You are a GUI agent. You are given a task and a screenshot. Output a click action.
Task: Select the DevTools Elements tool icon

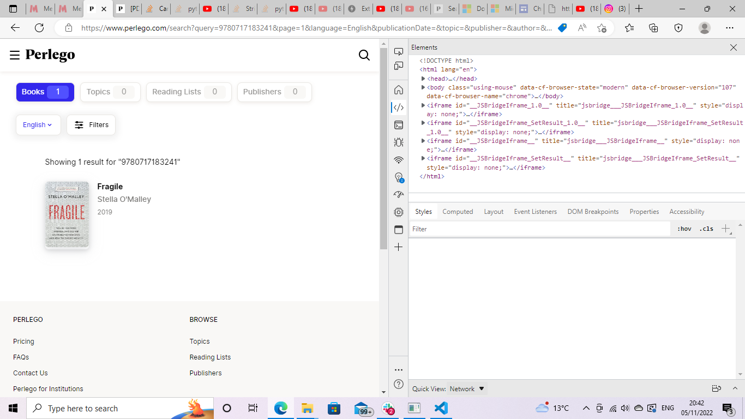pos(399,107)
